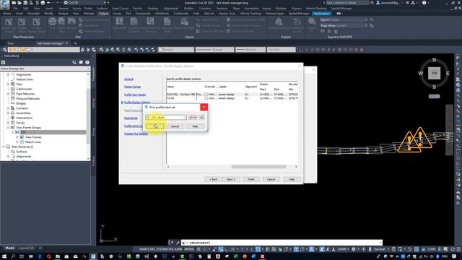Select Feature Lines in the Toolspace tree
This screenshot has height=260, width=462.
(x=25, y=79)
